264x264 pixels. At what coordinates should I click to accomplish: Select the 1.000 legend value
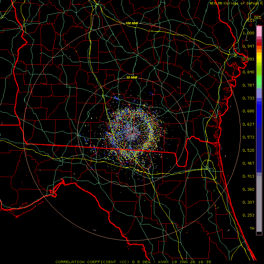pyautogui.click(x=248, y=33)
